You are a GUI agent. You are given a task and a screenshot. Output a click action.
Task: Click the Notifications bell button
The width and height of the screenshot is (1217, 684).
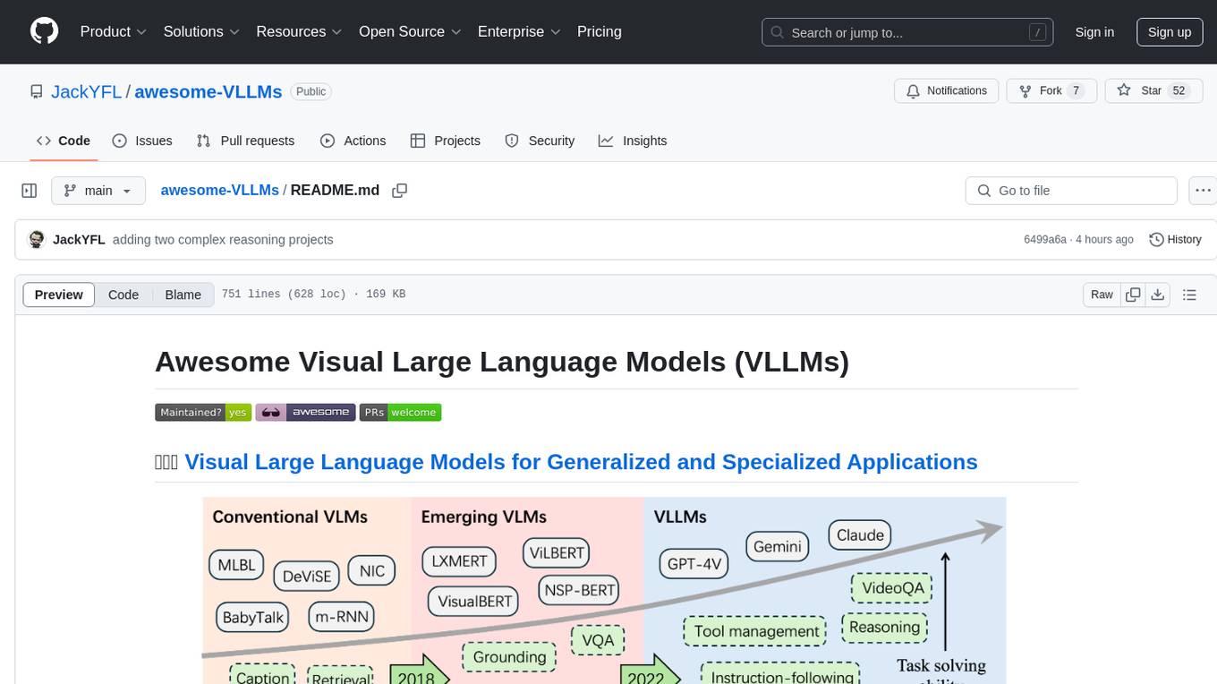pos(947,91)
